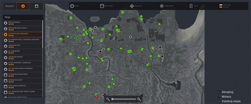Click the white Trasa do misji swatch
Image resolution: width=251 pixels, height=104 pixels.
(x=220, y=5)
